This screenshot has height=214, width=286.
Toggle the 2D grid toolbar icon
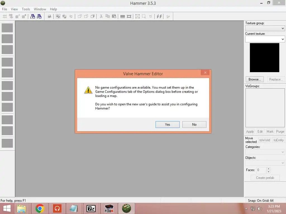tap(5, 16)
